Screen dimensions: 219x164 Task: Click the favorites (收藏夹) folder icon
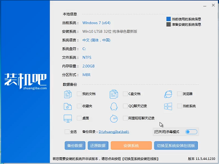pos(68,106)
